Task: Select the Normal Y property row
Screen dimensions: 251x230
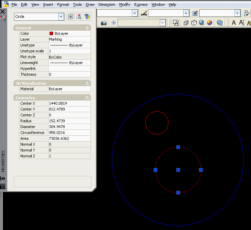Action: pyautogui.click(x=55, y=150)
